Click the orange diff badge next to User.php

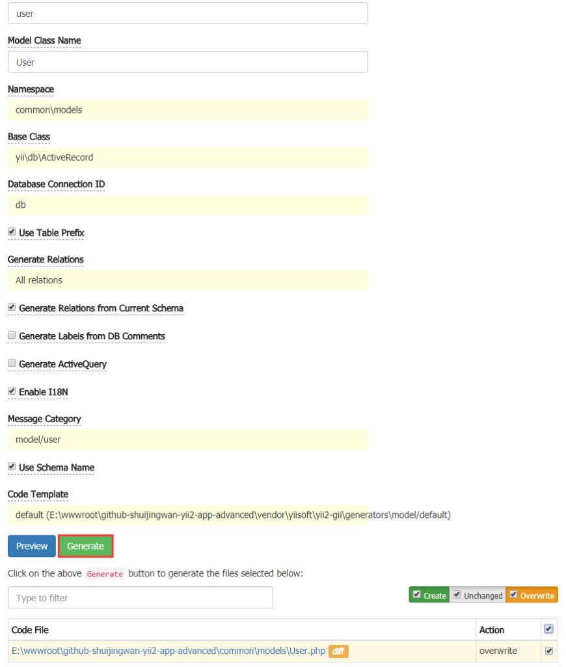(x=338, y=651)
